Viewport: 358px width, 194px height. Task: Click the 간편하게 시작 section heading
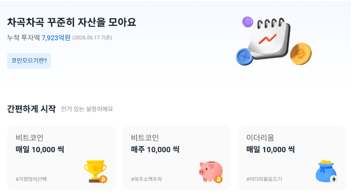tap(32, 109)
